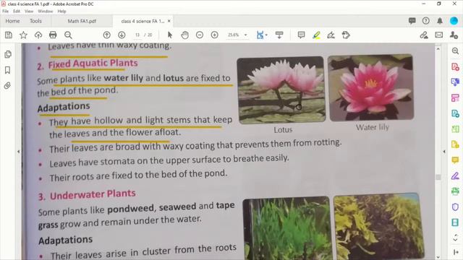463x260 pixels.
Task: Click the "Underwater Plants" heading
Action: [93, 194]
